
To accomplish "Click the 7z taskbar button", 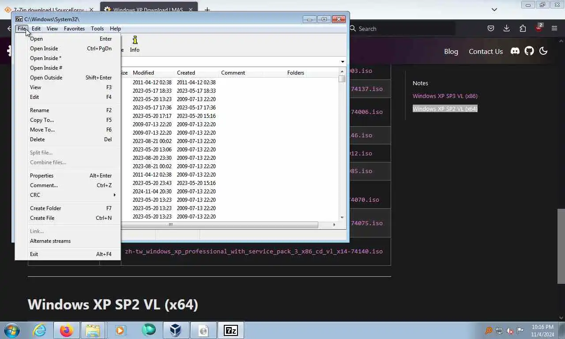I will (x=230, y=330).
